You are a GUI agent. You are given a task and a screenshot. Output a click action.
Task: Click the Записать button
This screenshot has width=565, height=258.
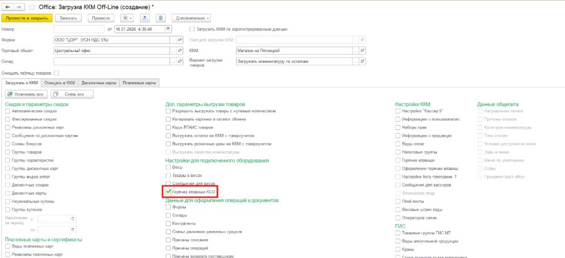click(68, 18)
